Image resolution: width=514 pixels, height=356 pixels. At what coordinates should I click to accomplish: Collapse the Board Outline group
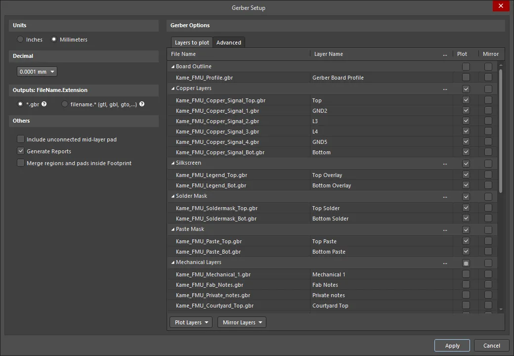tap(173, 67)
